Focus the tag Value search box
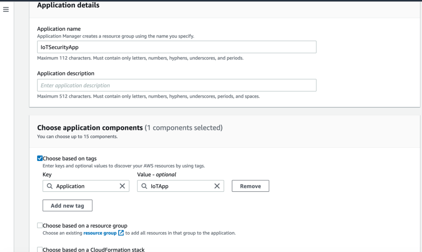 coord(177,186)
